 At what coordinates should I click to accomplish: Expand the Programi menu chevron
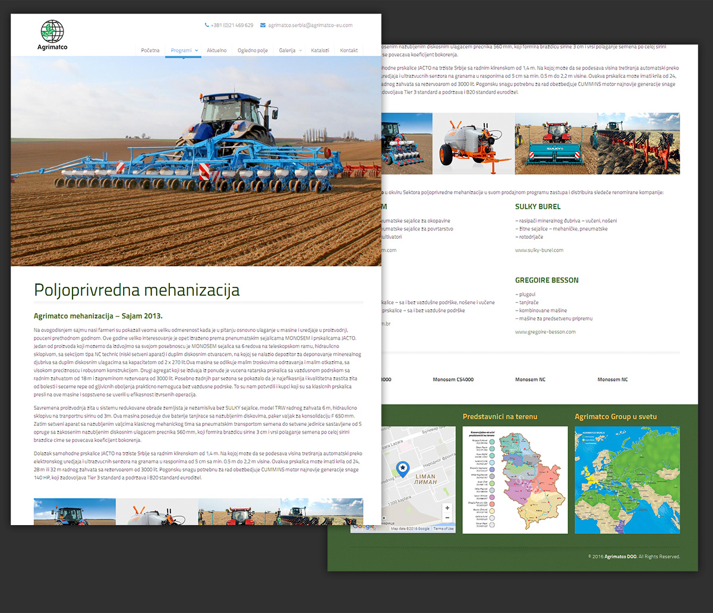click(x=197, y=50)
